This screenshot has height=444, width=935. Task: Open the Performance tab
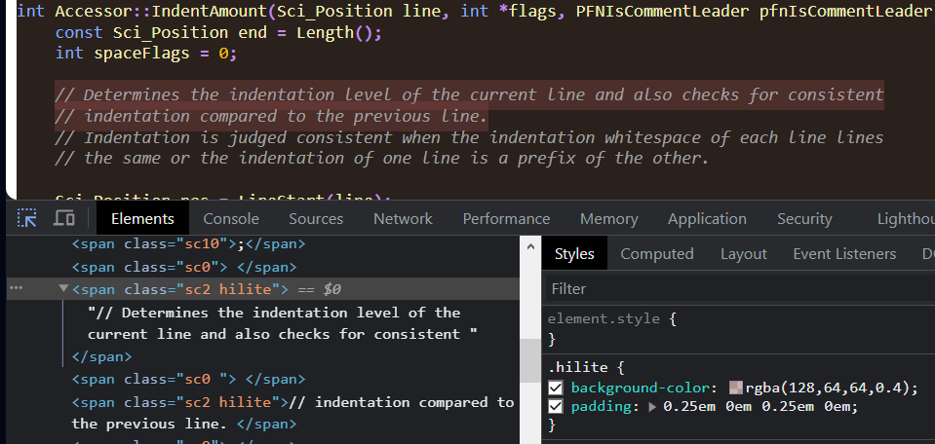[x=506, y=219]
